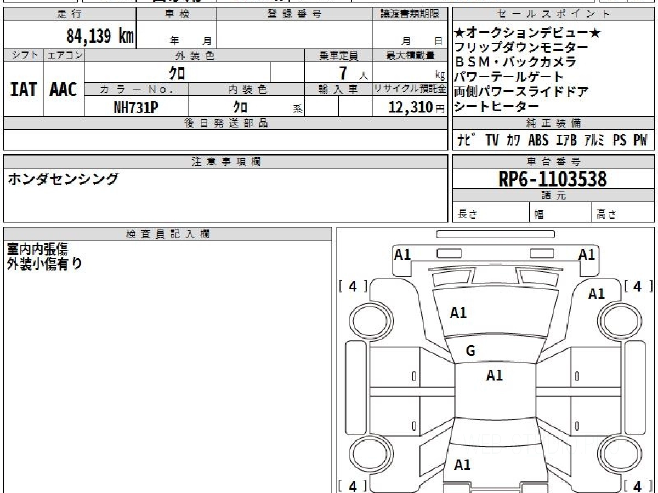The height and width of the screenshot is (493, 658).
Task: Select the フリップダウンモニター line
Action: [x=521, y=48]
